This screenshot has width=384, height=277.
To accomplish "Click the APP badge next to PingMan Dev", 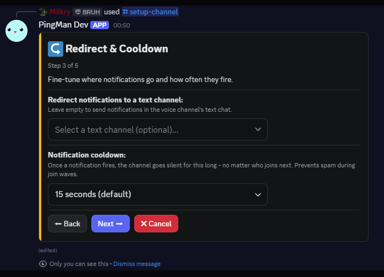I will coord(100,25).
